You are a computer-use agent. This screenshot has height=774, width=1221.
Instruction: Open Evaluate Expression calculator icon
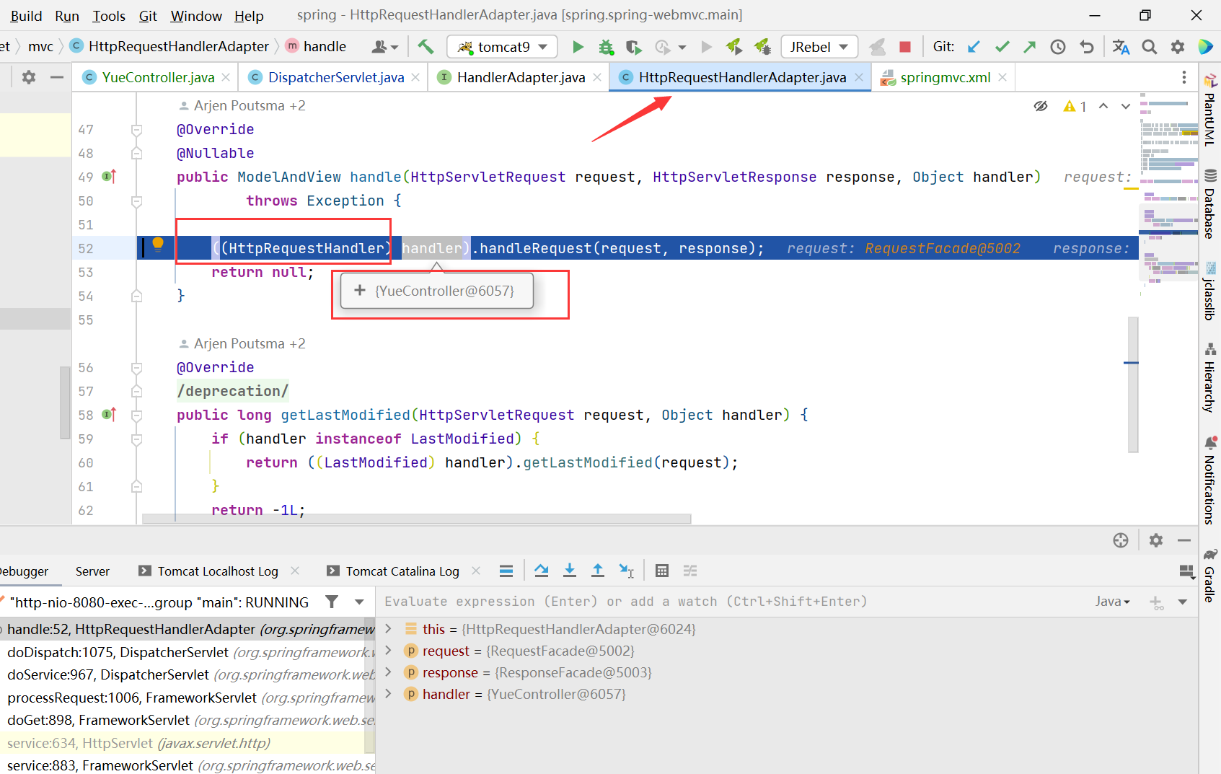(662, 571)
